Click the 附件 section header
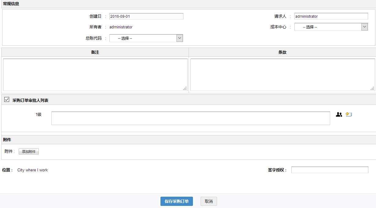Screen dimensions: 376x208 7,140
